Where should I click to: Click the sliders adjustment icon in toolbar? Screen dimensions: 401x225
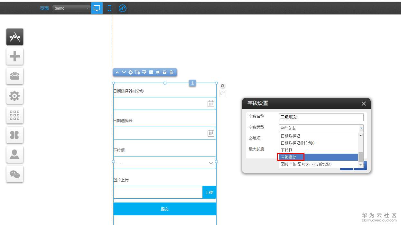click(151, 72)
